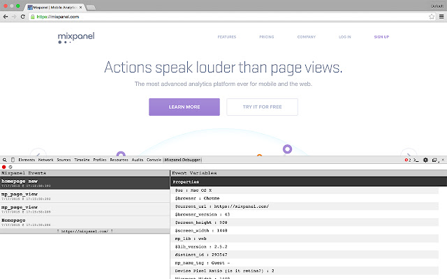Screen dimensions: 447x279
Task: Open a new browser tab
Action: (91, 8)
